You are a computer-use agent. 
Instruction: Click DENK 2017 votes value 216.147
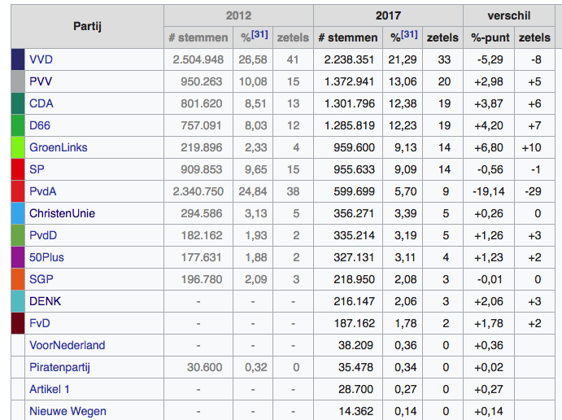(x=354, y=301)
